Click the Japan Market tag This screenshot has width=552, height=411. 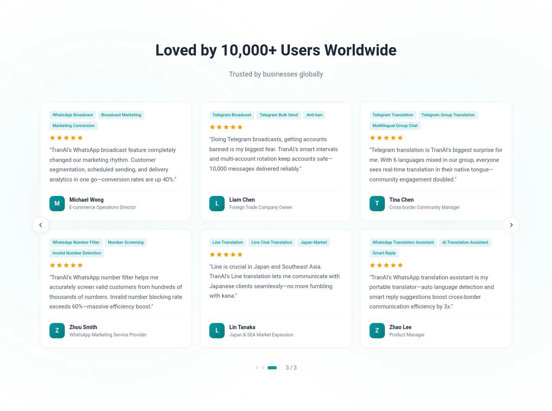coord(314,242)
